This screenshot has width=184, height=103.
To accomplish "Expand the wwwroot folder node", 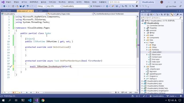I will pyautogui.click(x=145, y=30).
